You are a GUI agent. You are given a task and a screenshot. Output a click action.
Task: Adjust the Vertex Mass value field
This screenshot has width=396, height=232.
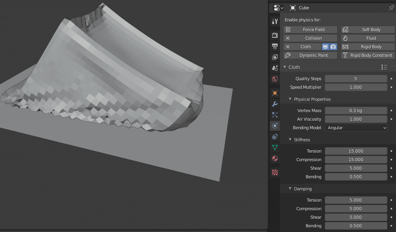pos(356,110)
